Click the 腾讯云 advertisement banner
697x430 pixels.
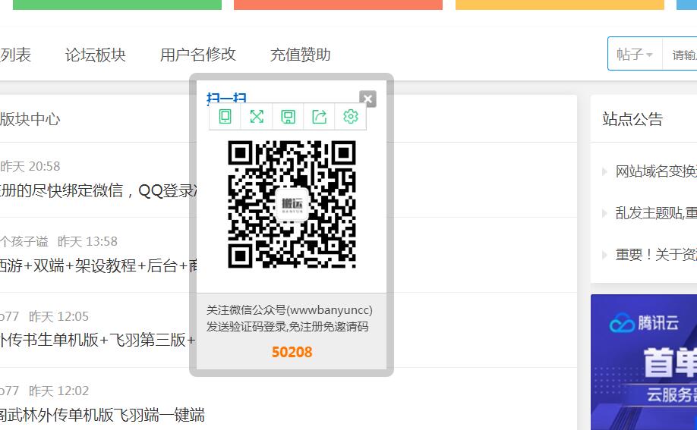[x=644, y=362]
